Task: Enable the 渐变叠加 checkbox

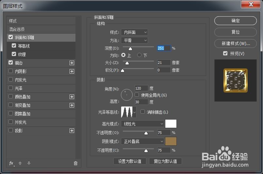Action: coord(10,105)
